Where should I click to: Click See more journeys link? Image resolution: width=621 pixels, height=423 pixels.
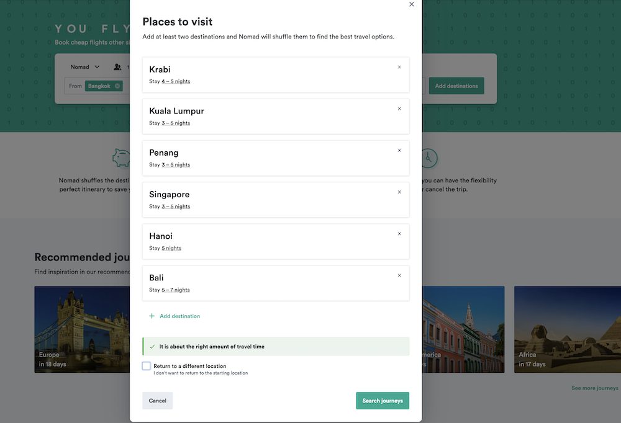[594, 387]
